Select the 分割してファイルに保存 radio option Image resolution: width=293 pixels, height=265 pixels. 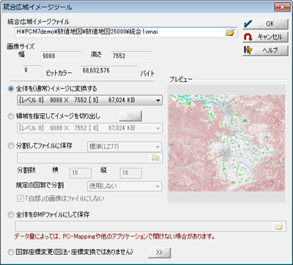11,146
